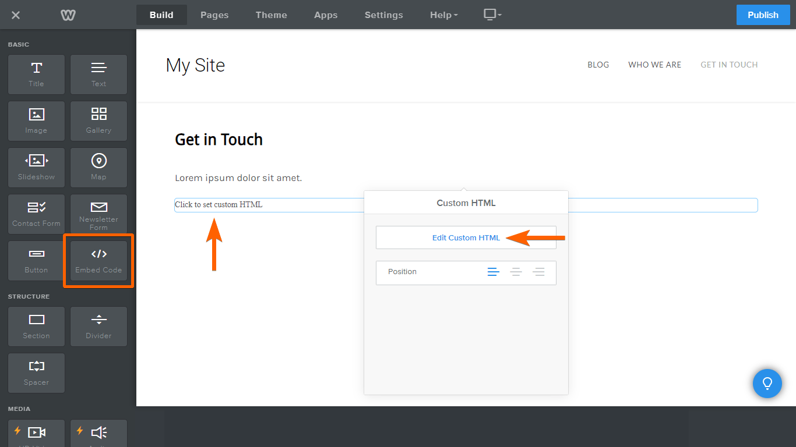Open the Help dropdown menu

click(x=443, y=15)
